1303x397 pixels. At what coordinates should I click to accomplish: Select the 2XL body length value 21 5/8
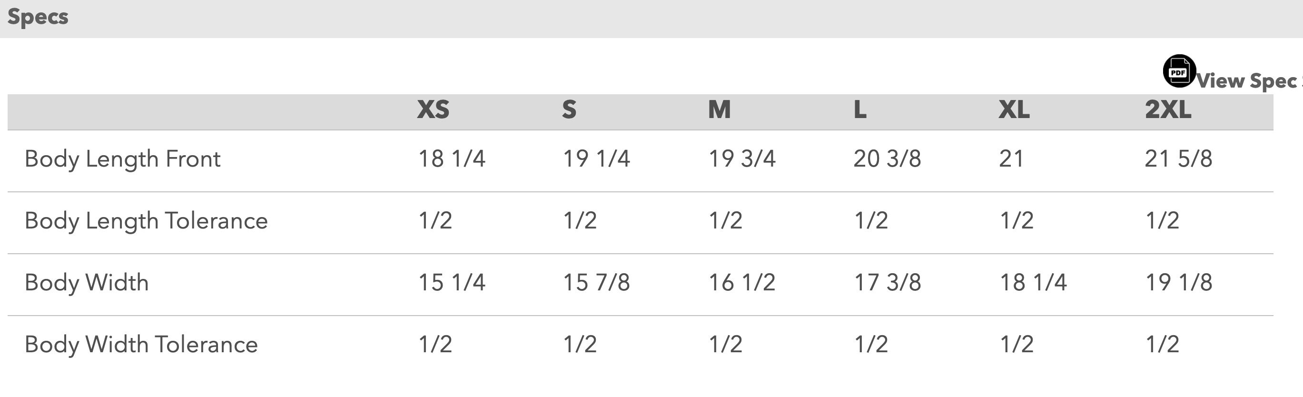1179,159
